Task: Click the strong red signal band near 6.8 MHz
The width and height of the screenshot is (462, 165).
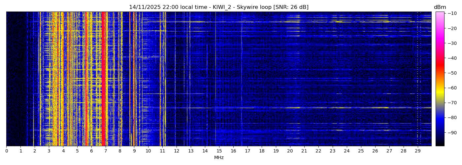Action: pyautogui.click(x=103, y=79)
